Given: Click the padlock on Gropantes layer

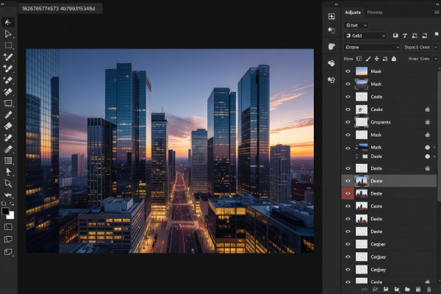Looking at the screenshot, I should click(428, 122).
